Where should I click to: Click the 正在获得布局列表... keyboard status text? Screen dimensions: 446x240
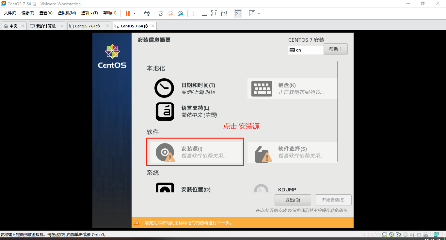point(301,92)
